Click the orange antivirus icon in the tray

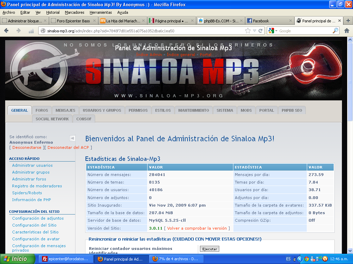[x=325, y=259]
